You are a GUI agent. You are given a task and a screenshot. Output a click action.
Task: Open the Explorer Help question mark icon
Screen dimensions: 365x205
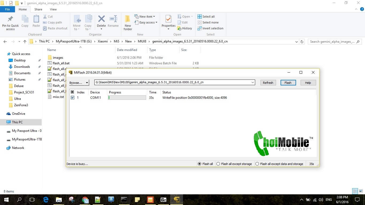coord(362,9)
